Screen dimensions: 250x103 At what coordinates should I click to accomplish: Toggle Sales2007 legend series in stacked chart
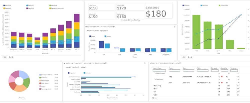(30, 5)
